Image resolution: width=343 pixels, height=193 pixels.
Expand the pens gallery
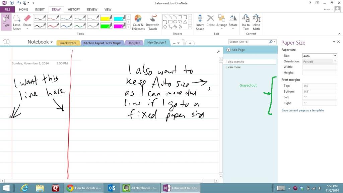(128, 27)
